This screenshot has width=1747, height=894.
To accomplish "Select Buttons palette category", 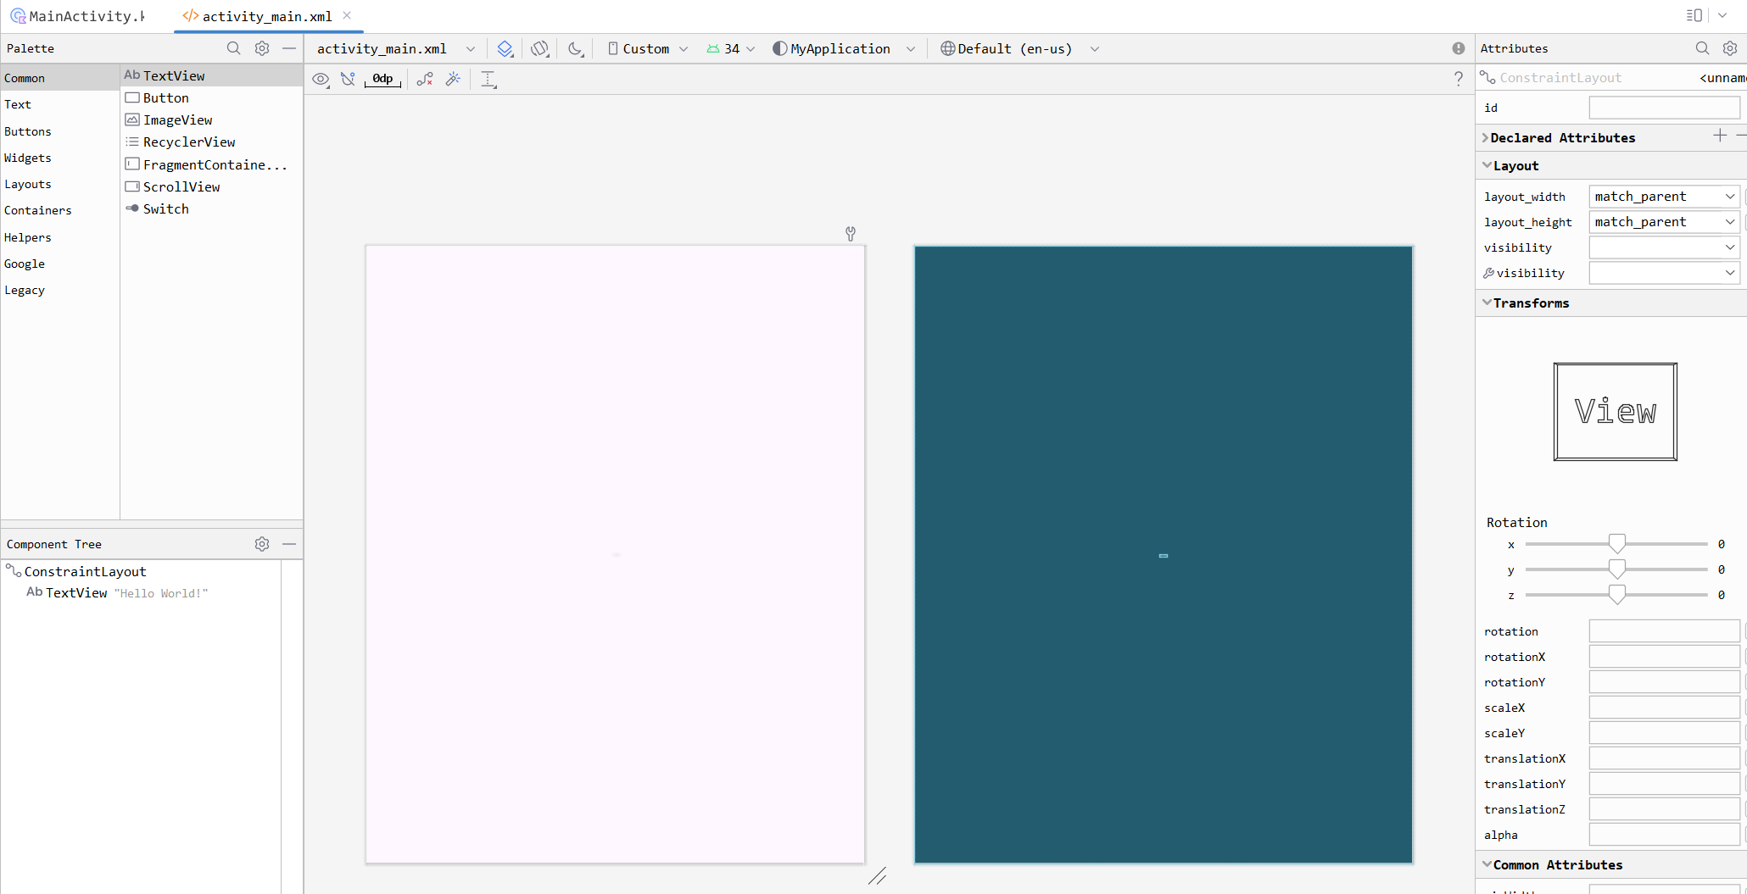I will (59, 131).
